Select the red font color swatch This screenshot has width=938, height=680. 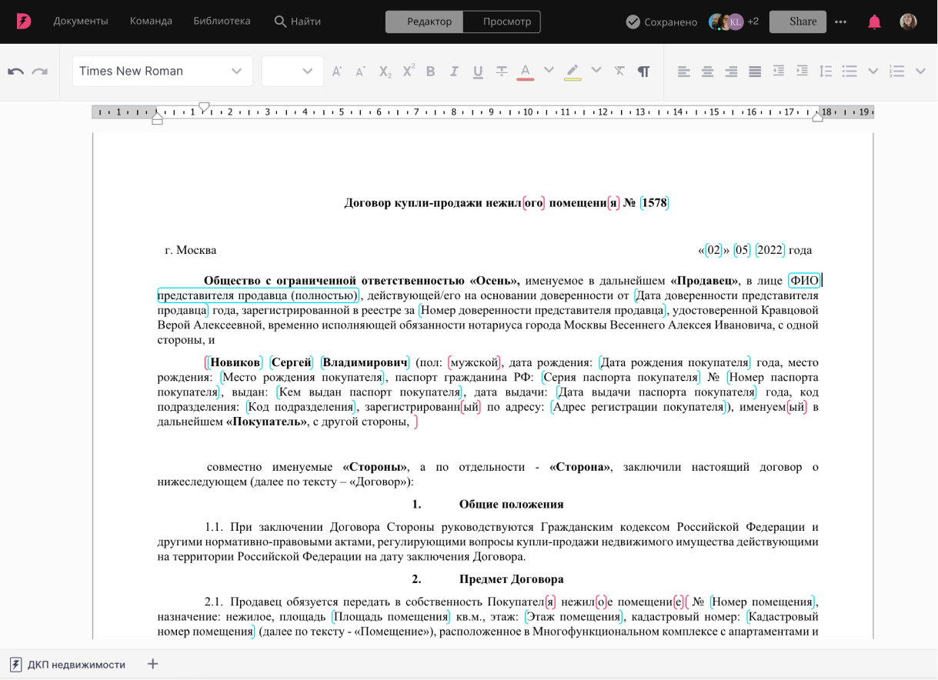(x=524, y=71)
